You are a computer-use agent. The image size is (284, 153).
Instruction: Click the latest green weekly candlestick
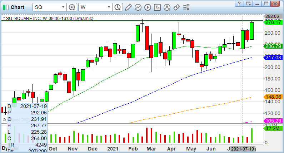pyautogui.click(x=251, y=31)
